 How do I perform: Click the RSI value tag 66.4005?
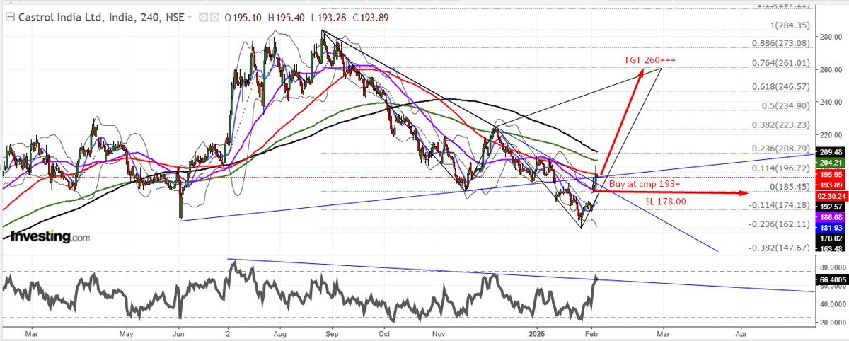(832, 280)
